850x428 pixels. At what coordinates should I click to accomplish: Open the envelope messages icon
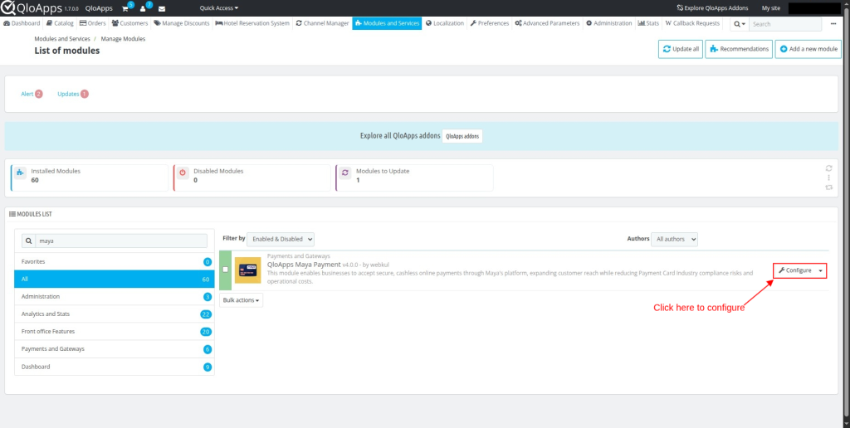click(162, 8)
